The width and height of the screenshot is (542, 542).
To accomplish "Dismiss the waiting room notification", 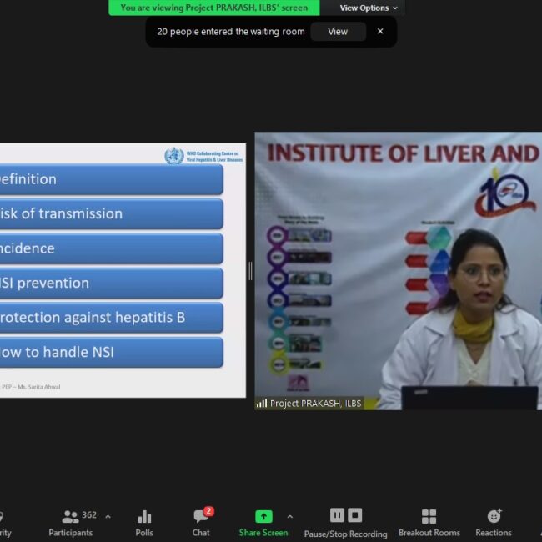I will point(380,32).
